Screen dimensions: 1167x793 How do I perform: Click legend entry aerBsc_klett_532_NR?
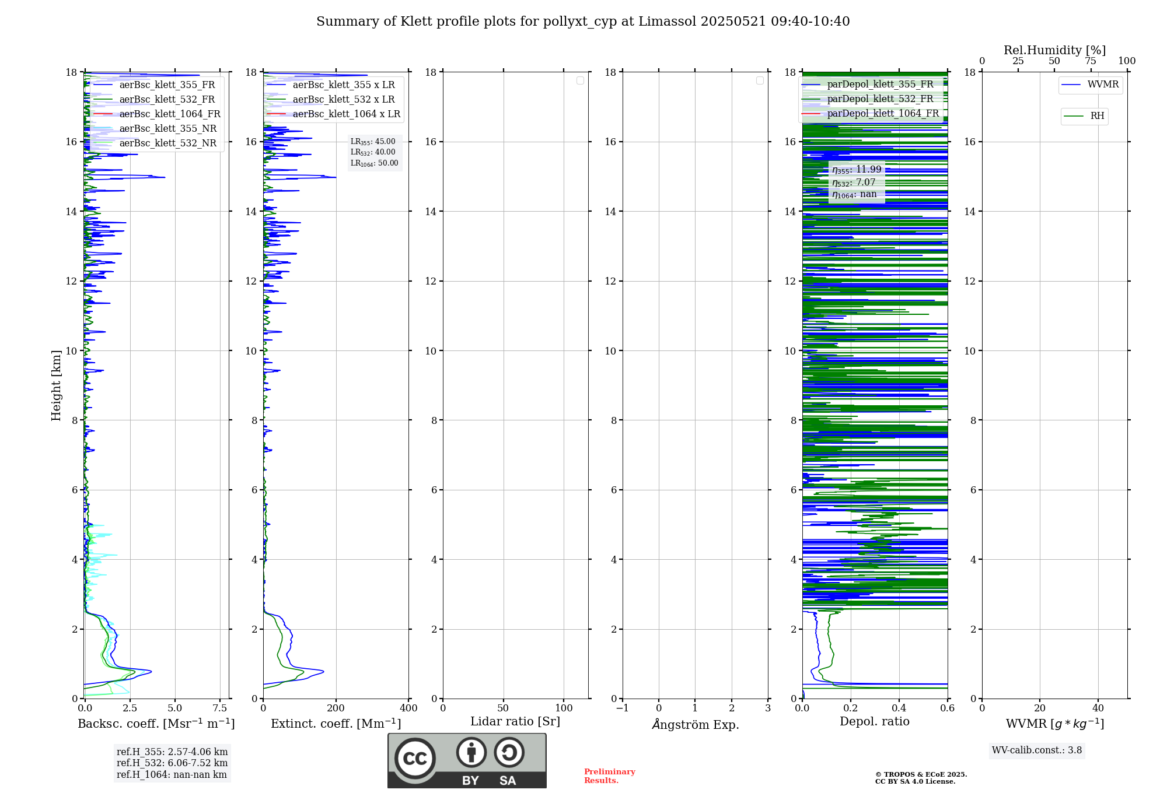(x=168, y=143)
